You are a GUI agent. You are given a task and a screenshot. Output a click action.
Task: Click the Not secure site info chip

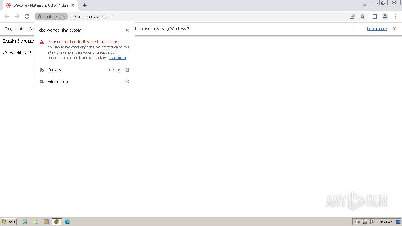click(x=51, y=16)
